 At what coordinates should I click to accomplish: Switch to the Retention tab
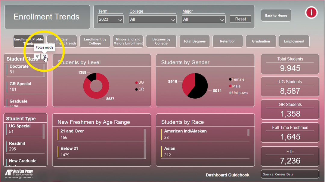point(227,41)
